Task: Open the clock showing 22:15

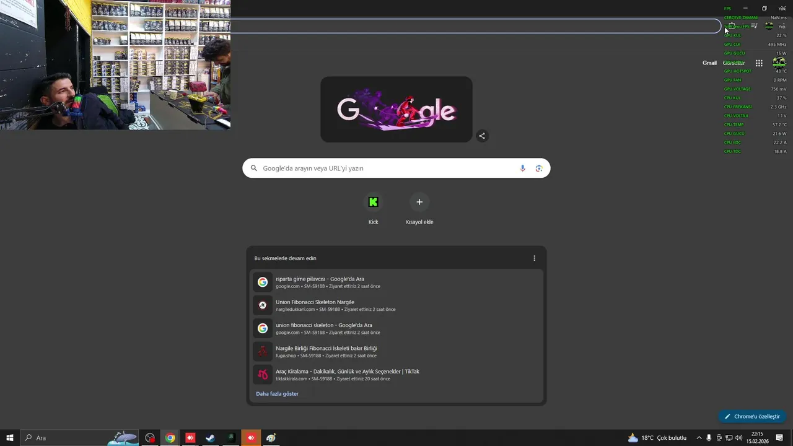Action: tap(757, 438)
